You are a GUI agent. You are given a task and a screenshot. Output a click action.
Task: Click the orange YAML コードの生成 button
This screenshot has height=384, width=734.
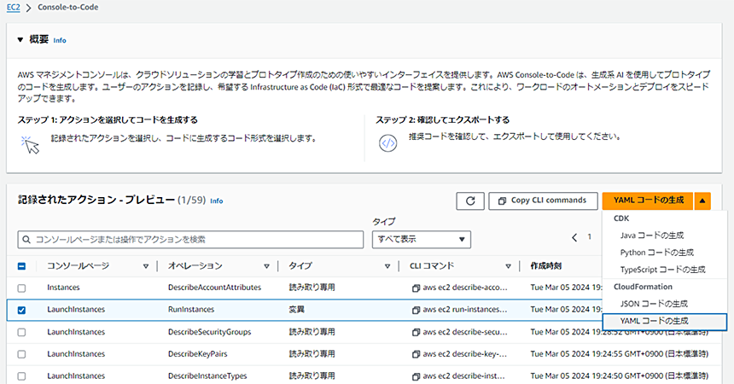[x=649, y=201]
